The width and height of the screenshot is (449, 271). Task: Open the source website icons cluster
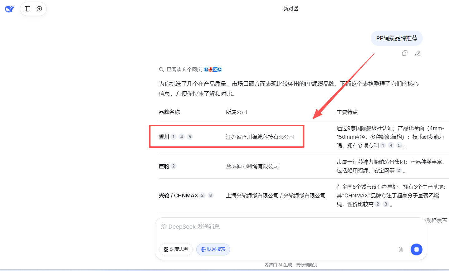213,70
